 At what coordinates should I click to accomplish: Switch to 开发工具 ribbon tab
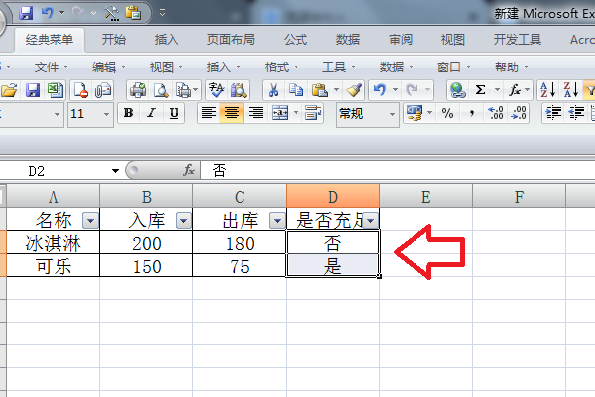click(x=518, y=40)
